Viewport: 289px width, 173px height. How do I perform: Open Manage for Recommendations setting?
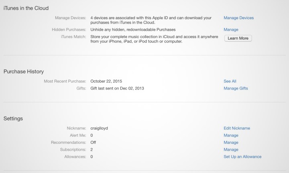[231, 143]
